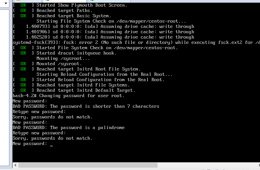The image size is (260, 170).
Task: Click the Started dracut initqueue hook line
Action: (76, 53)
